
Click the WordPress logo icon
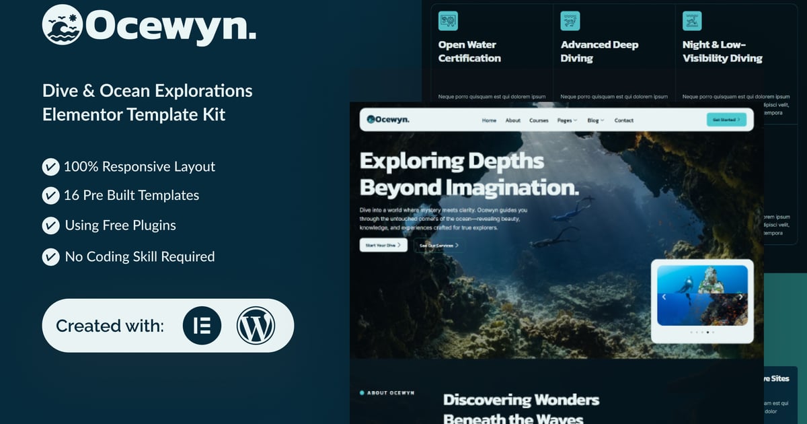256,326
